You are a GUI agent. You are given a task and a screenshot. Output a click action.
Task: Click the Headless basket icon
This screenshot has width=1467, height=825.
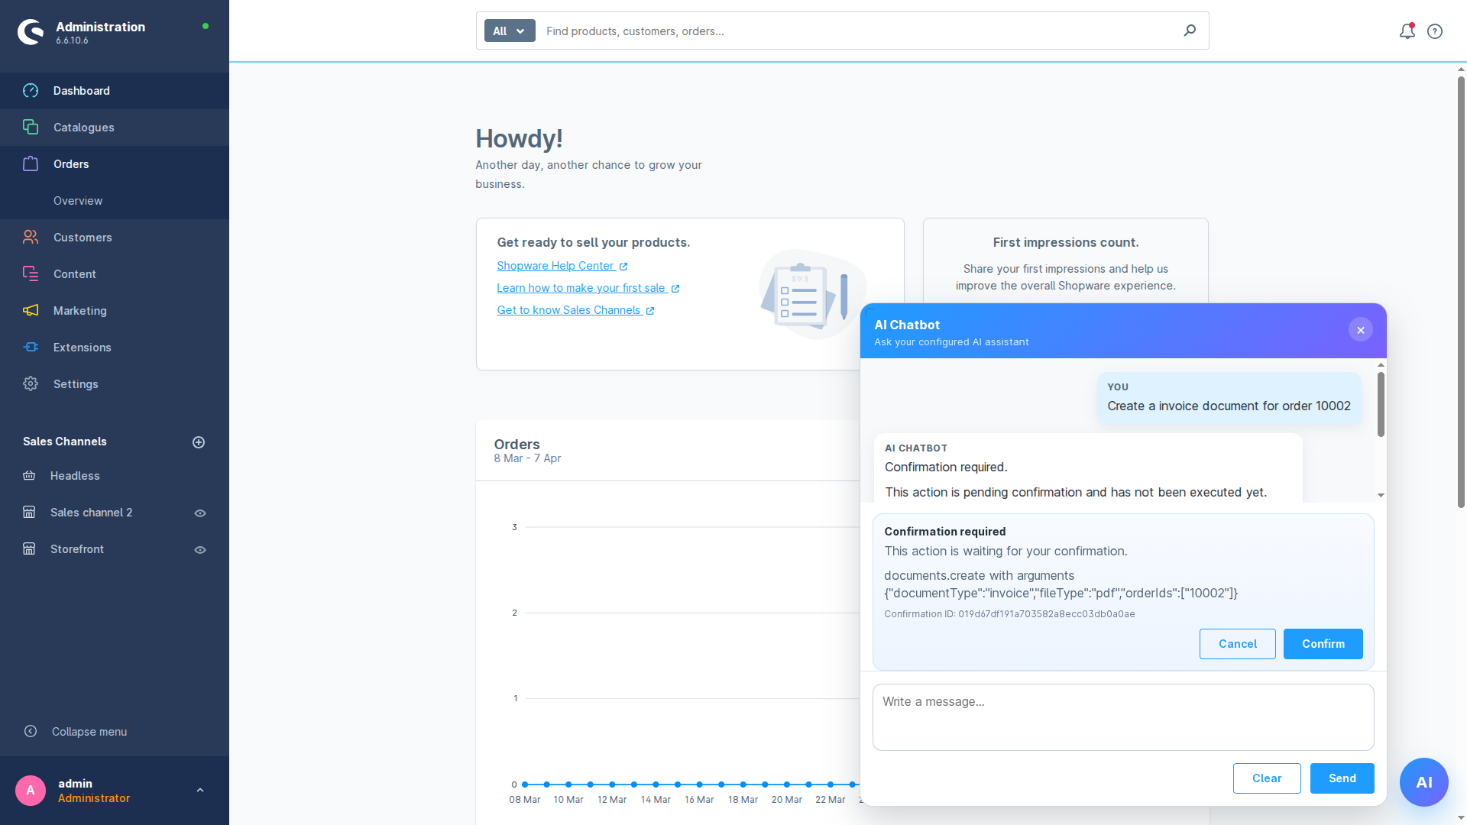(29, 476)
